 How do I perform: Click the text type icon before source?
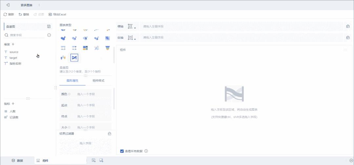click(6, 52)
